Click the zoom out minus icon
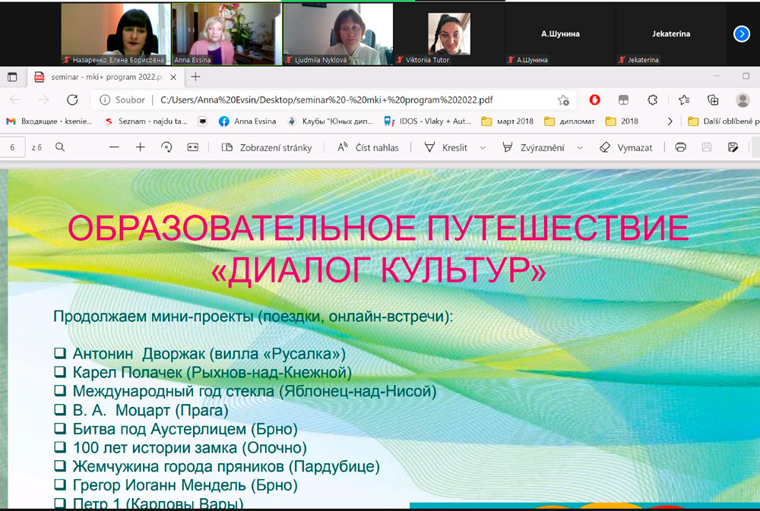 pos(114,147)
